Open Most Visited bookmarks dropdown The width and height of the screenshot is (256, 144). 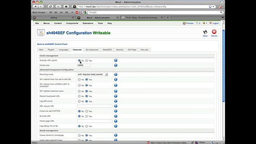click(x=39, y=12)
